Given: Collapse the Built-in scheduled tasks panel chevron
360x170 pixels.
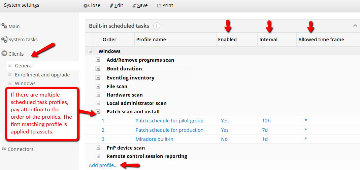Looking at the screenshot, I should tap(355, 25).
